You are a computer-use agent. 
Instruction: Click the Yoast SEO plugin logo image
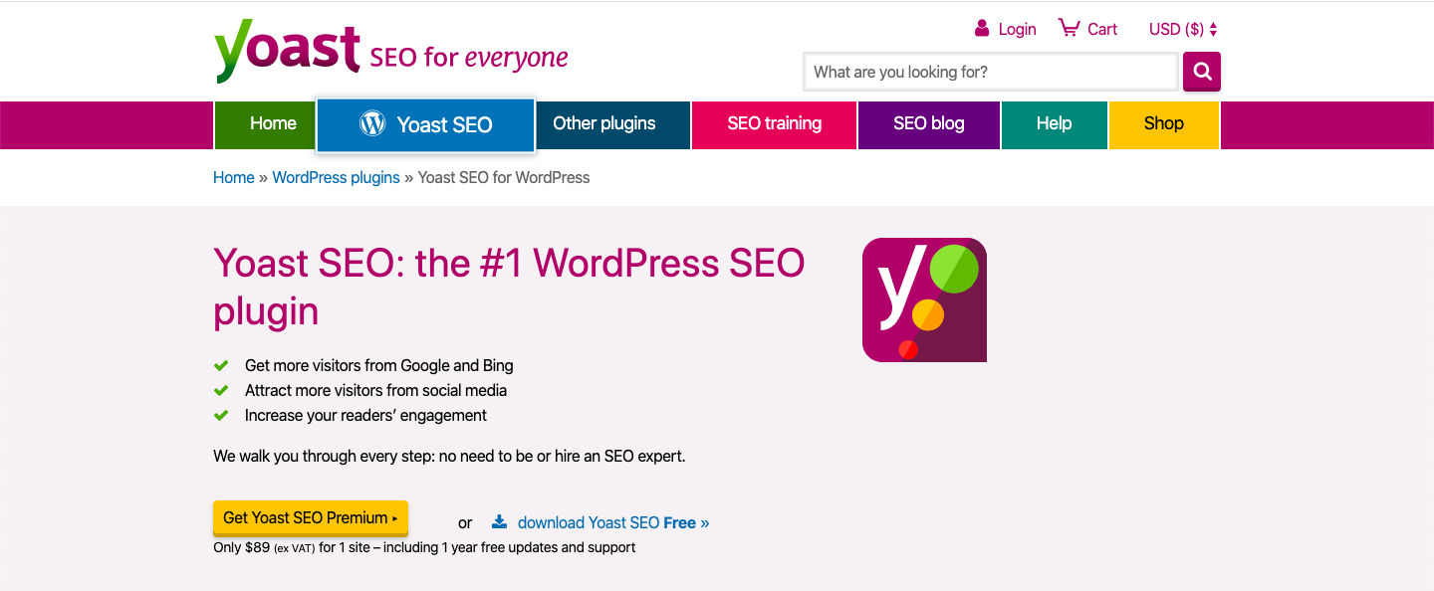[x=924, y=299]
